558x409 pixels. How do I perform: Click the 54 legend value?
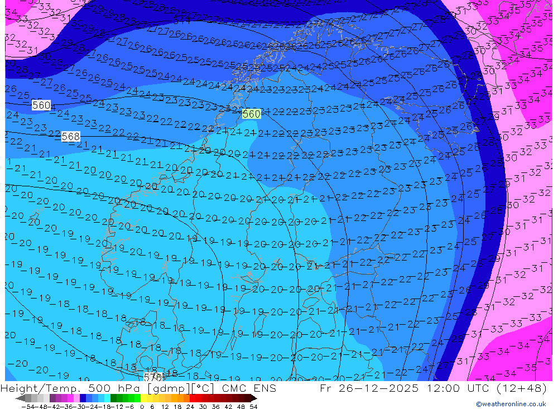(x=253, y=407)
